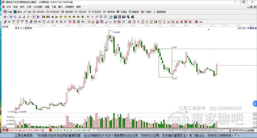Open the P数字表 tool

point(67,12)
